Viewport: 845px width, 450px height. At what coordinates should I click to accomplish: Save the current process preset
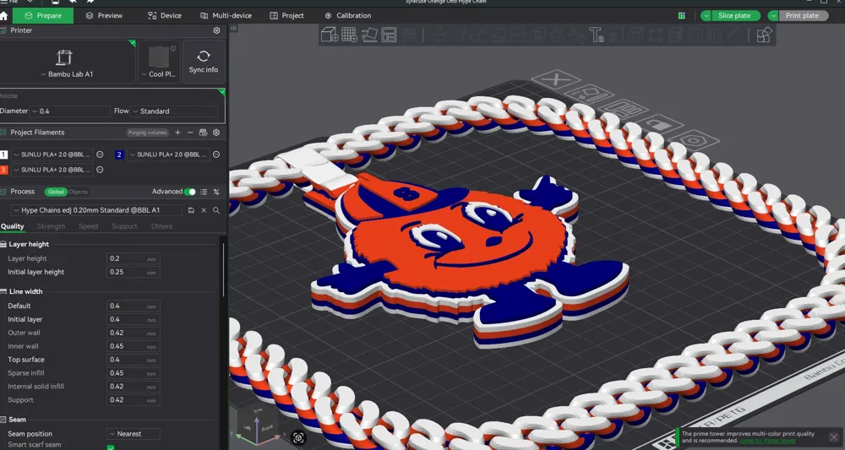point(191,210)
